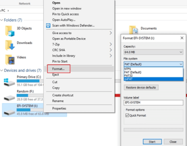This screenshot has width=187, height=146.
Task: Choose Create shortcut entry
Action: tap(63, 95)
